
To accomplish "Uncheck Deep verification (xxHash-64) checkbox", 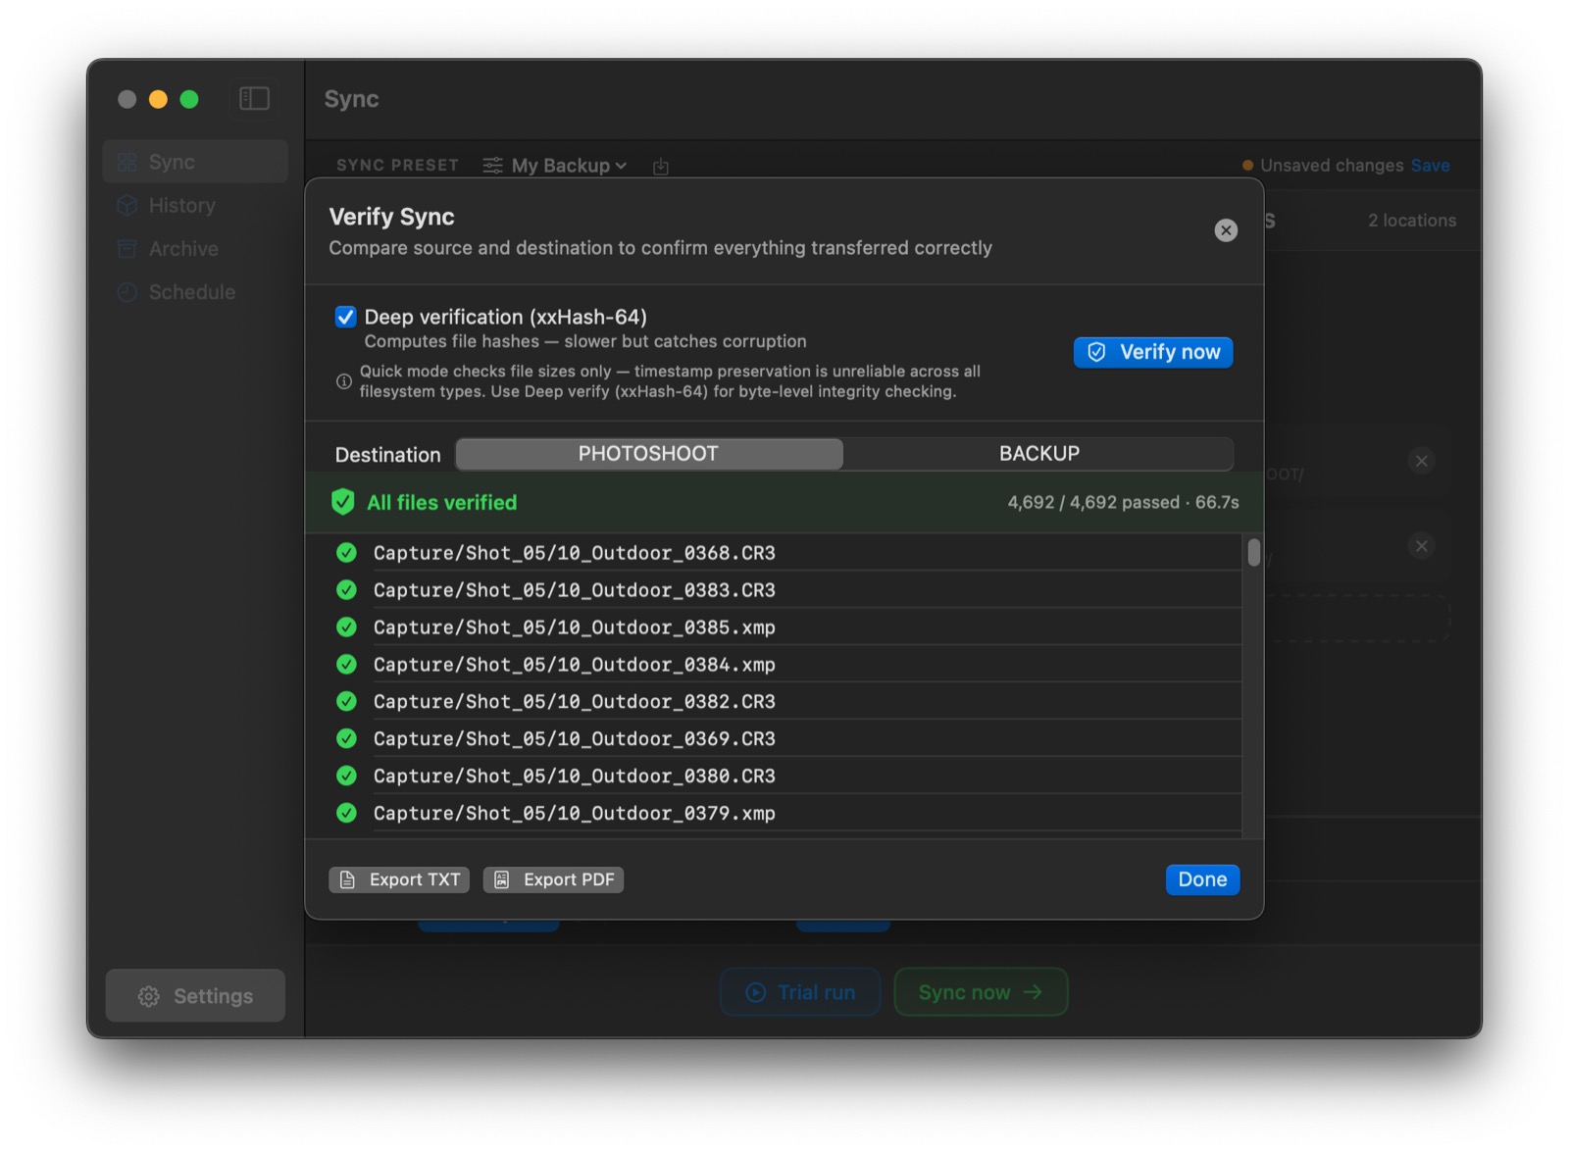I will tap(345, 317).
